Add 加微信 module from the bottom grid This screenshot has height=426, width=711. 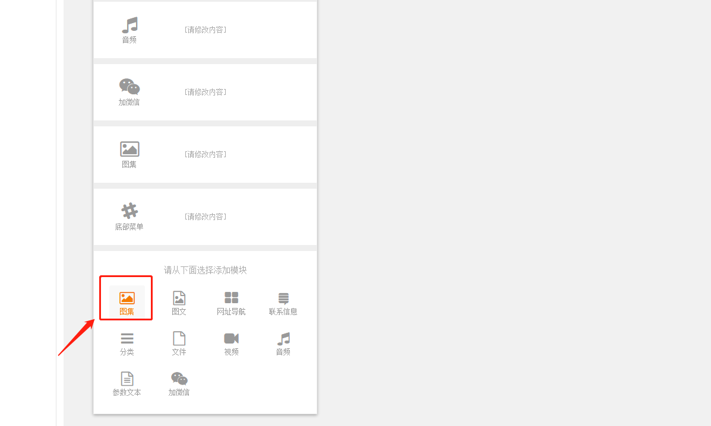[179, 383]
